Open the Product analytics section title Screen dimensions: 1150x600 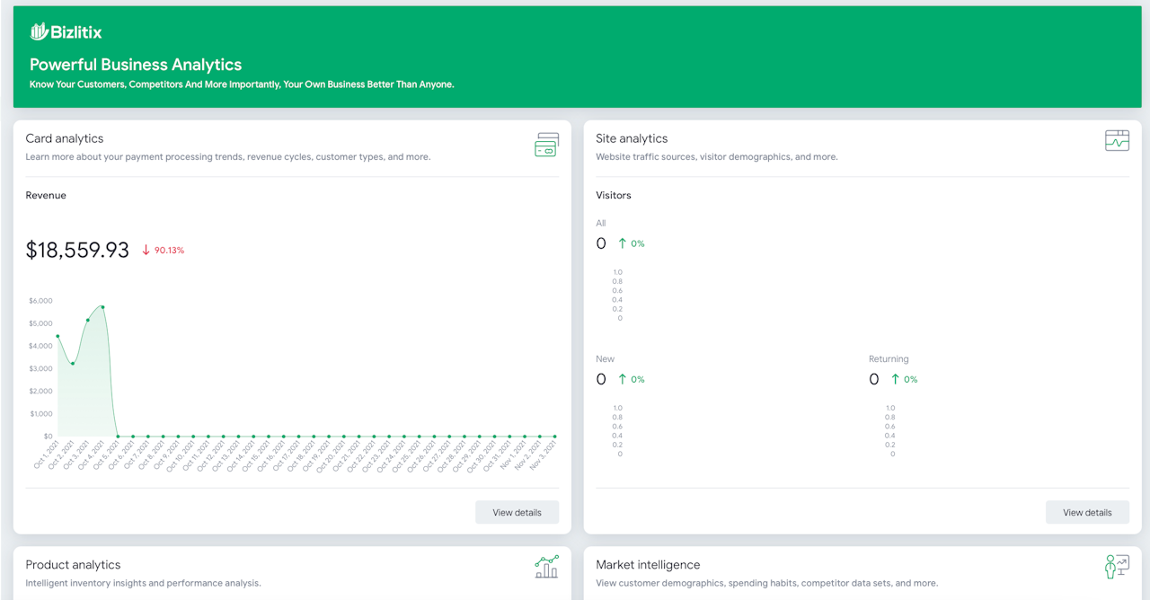tap(73, 565)
